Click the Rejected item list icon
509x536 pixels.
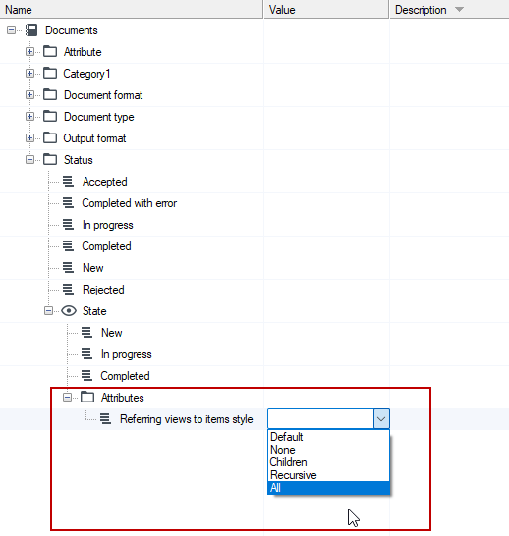[68, 290]
